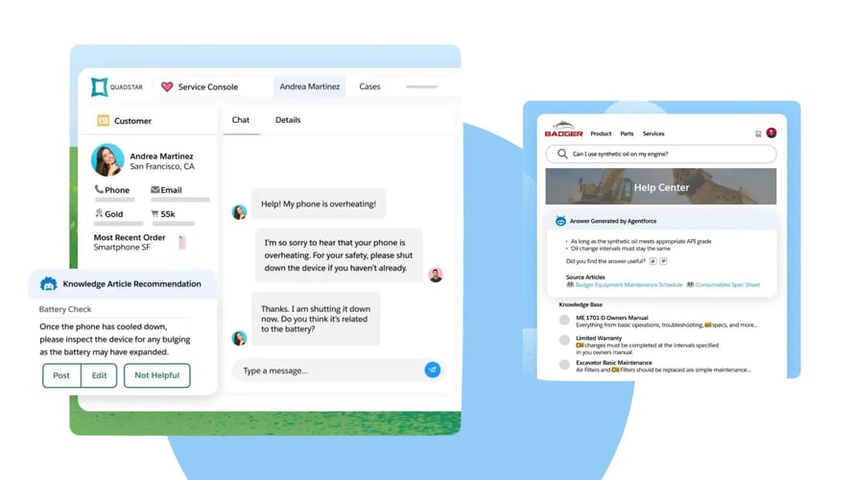Click the Quadstar logo
Viewport: 854px width, 480px height.
tap(101, 87)
